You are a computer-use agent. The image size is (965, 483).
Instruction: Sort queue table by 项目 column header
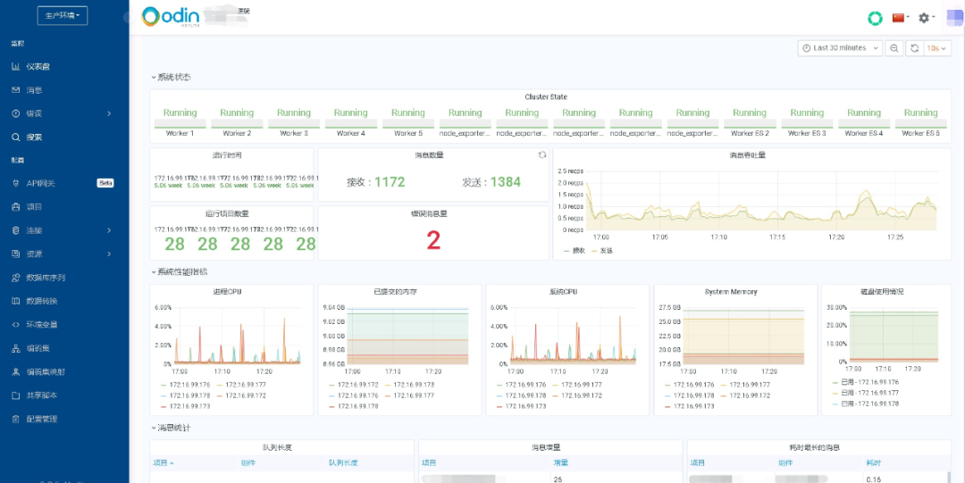tap(163, 462)
